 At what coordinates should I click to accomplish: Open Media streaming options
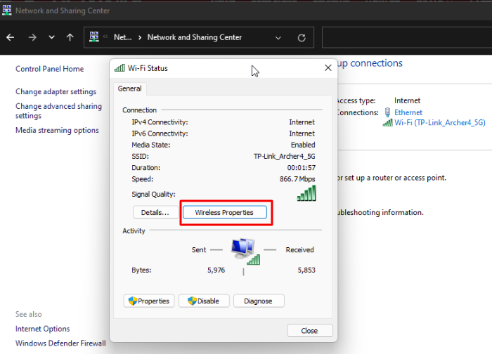[x=57, y=130]
